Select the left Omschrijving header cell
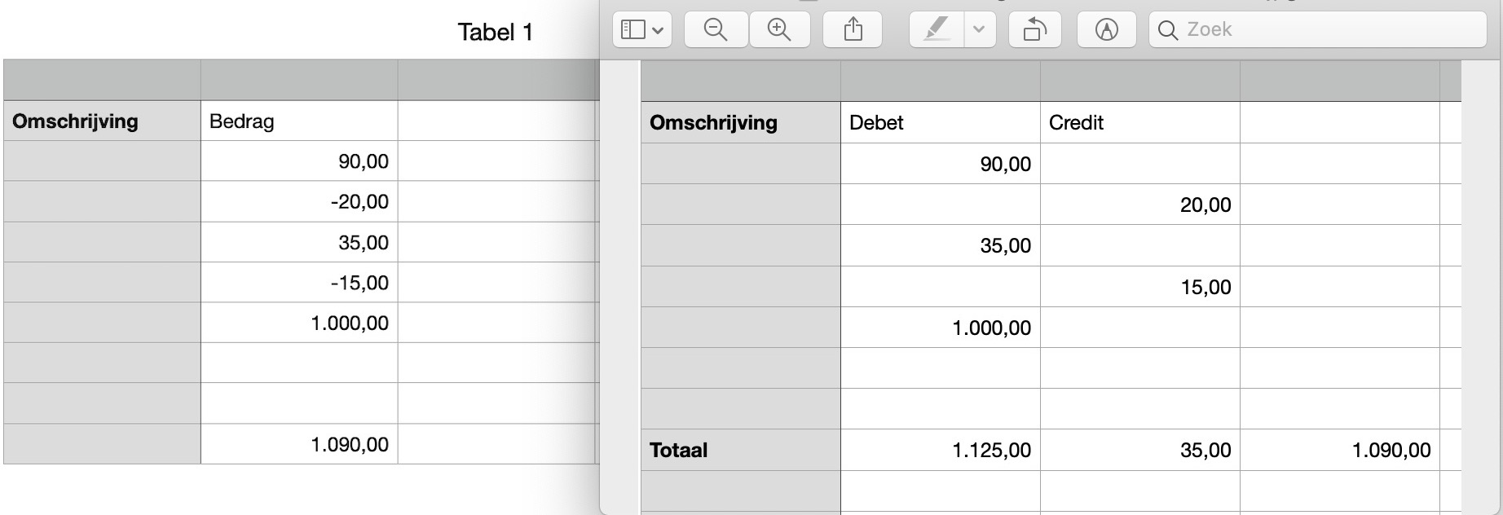 point(102,121)
